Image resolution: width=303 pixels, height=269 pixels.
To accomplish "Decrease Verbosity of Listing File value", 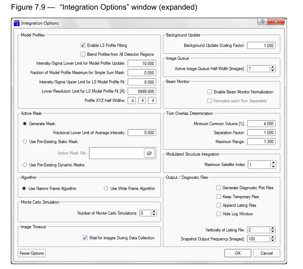I will pyautogui.click(x=273, y=231).
